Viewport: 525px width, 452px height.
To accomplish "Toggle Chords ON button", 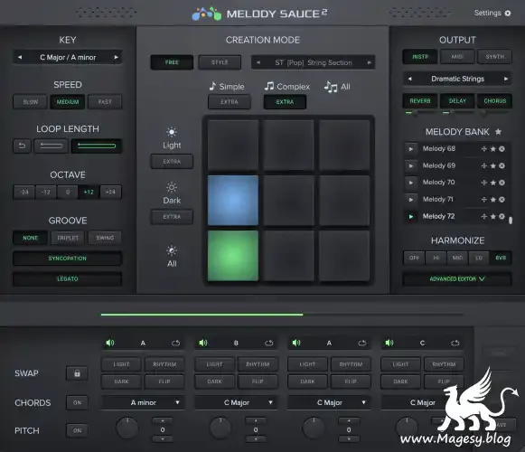I will point(77,403).
